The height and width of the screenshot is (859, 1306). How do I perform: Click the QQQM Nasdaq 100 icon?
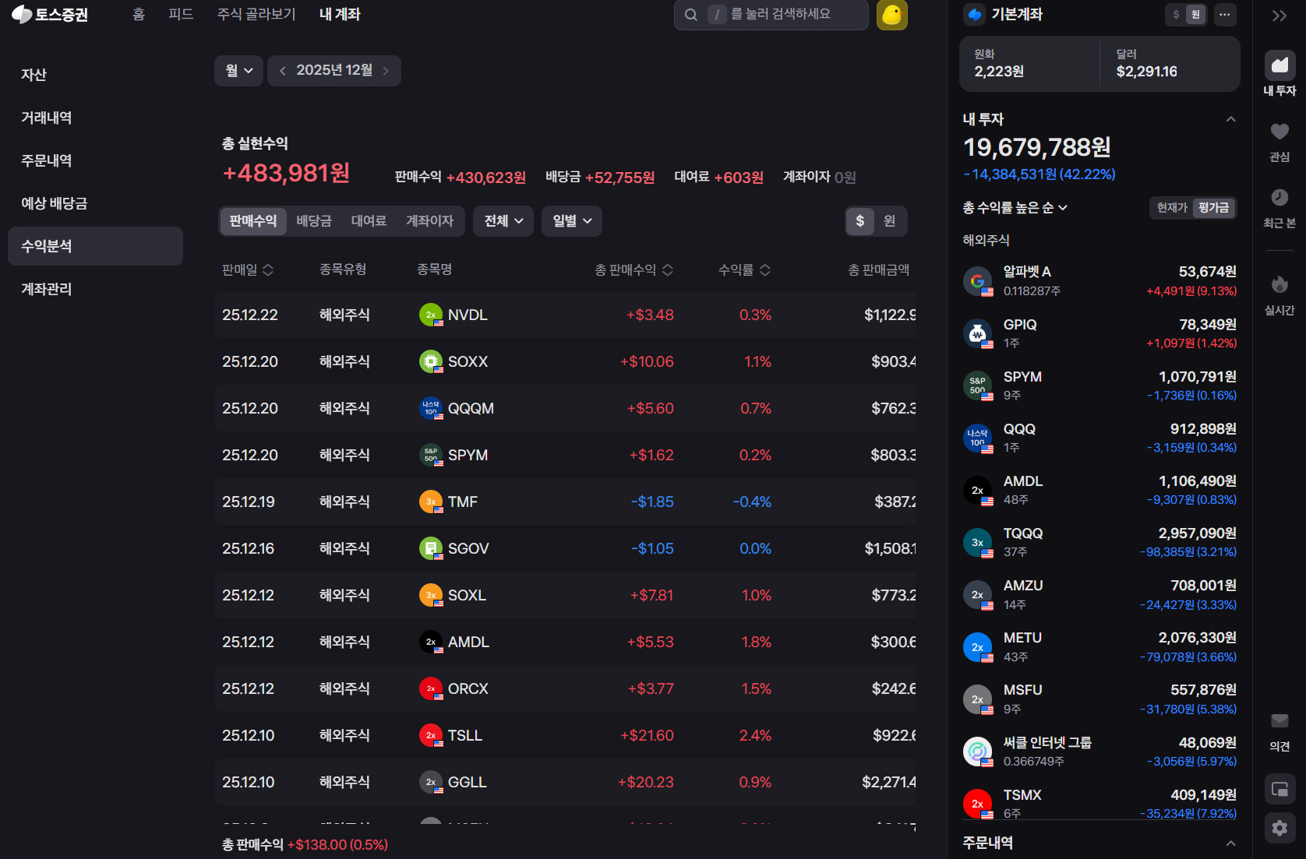tap(431, 408)
